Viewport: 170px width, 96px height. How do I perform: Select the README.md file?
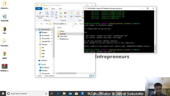click(x=64, y=39)
